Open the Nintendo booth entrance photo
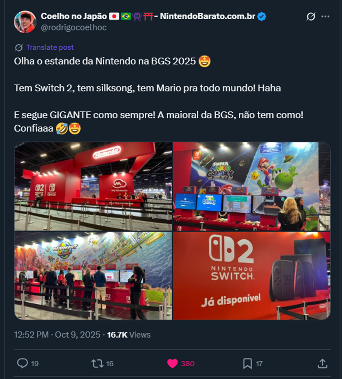This screenshot has height=379, width=342. [93, 186]
